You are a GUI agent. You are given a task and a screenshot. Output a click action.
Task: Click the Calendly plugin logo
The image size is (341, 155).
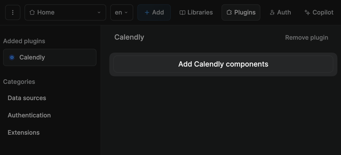pyautogui.click(x=12, y=57)
